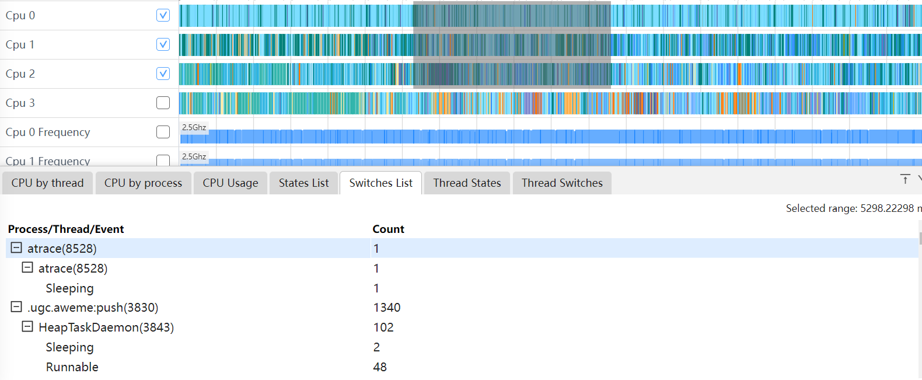
Task: Uncheck the Cpu 2 checkbox
Action: tap(163, 74)
